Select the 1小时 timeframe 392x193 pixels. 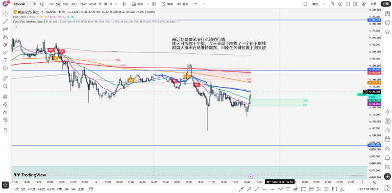[x=83, y=4]
